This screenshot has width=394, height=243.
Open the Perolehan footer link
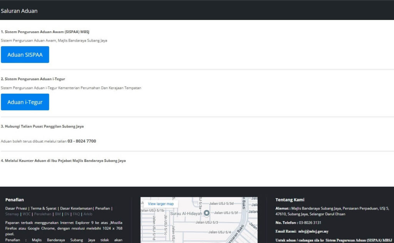coord(42,214)
